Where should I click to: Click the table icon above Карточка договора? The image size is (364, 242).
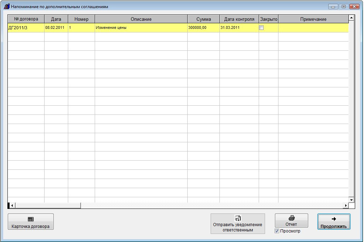(x=31, y=219)
